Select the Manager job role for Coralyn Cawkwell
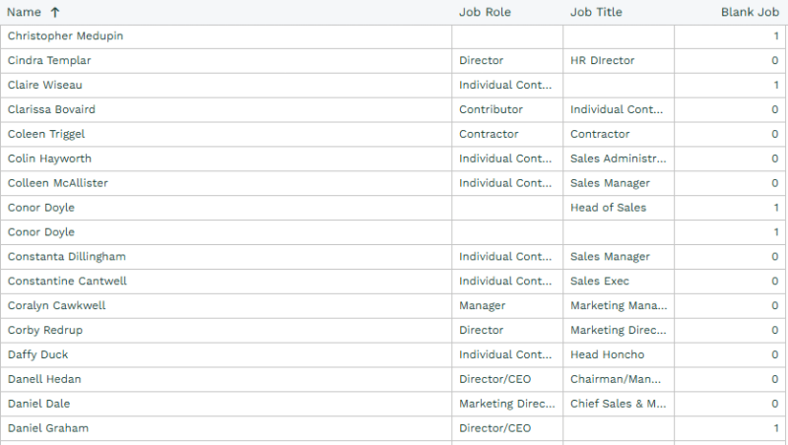The width and height of the screenshot is (788, 445). click(x=482, y=306)
